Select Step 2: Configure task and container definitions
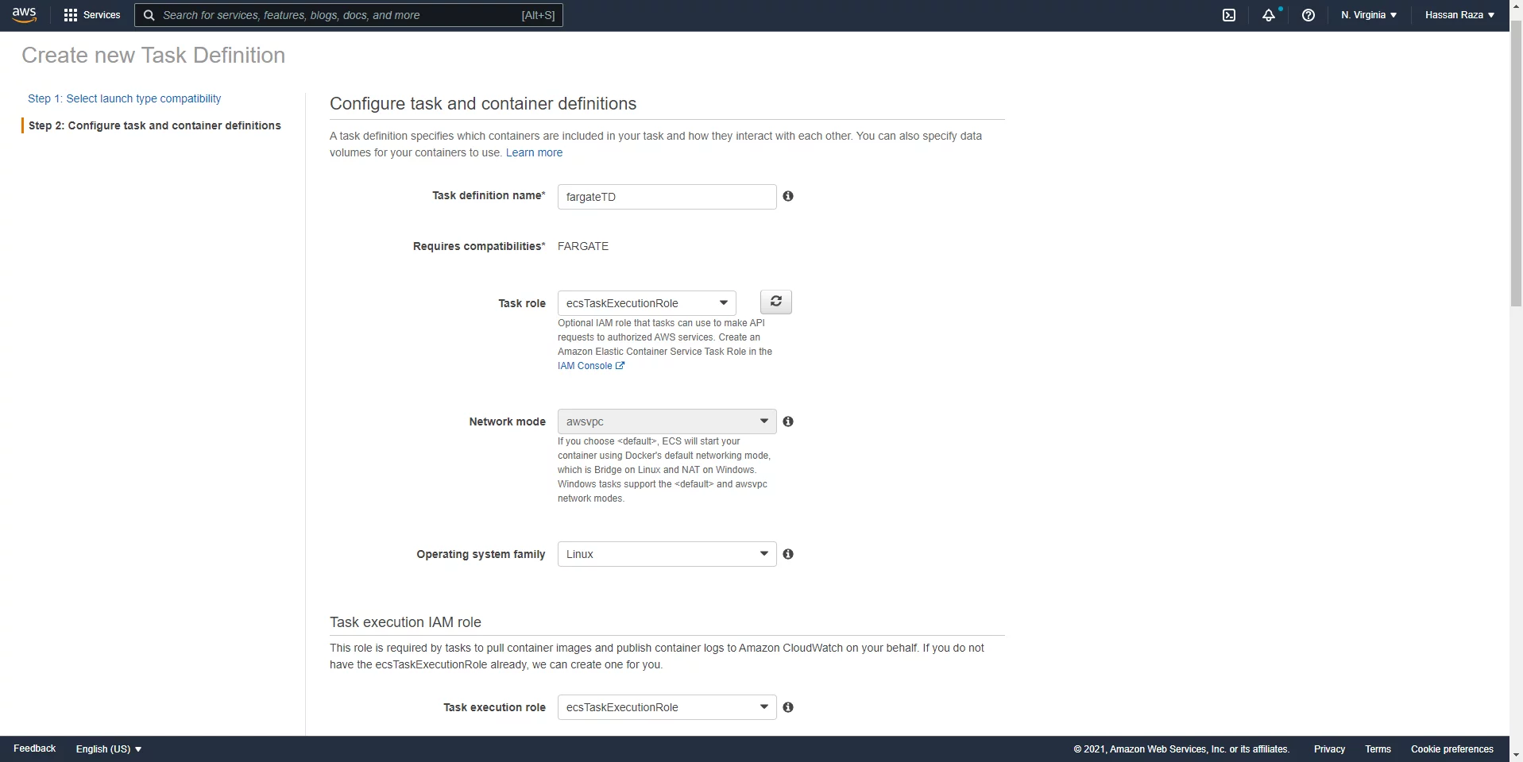The width and height of the screenshot is (1523, 762). coord(155,125)
